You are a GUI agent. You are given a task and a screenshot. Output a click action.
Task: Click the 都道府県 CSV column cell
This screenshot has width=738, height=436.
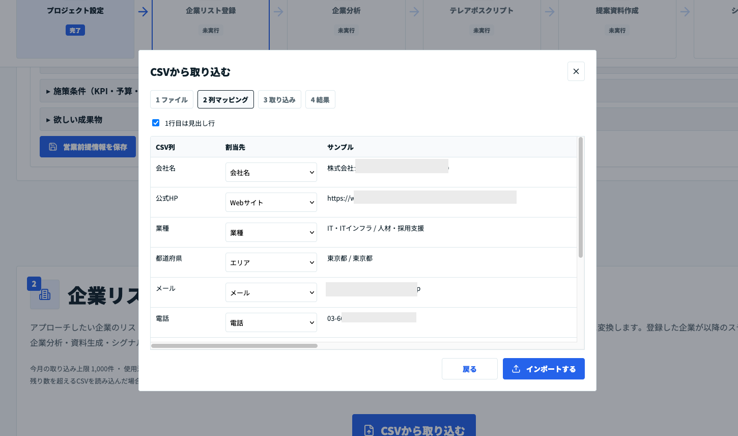(x=169, y=258)
